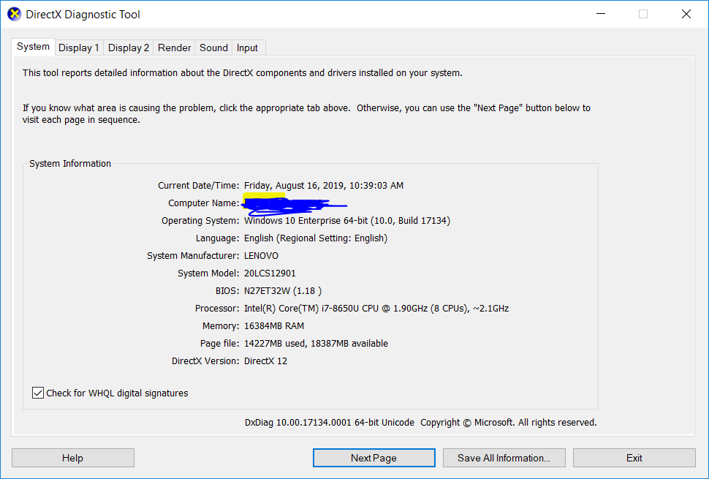709x479 pixels.
Task: Click the 'DxDiag 10.00.17134.0001 64-bit Unicode' text
Action: coord(330,423)
